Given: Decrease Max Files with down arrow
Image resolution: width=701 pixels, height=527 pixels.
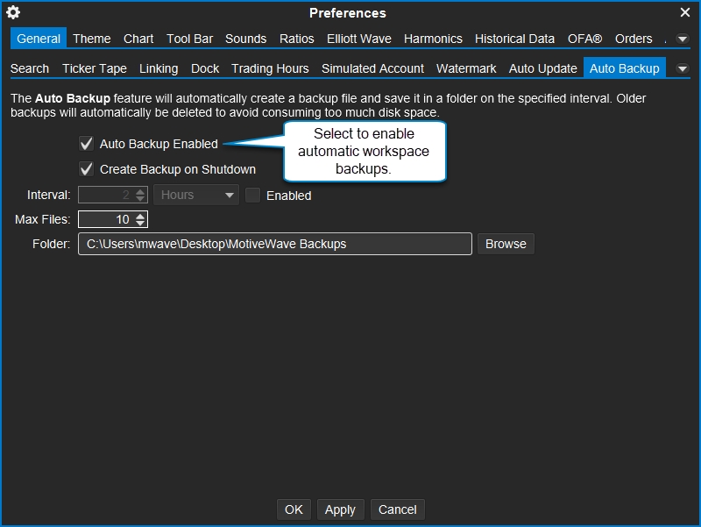Looking at the screenshot, I should coord(140,224).
